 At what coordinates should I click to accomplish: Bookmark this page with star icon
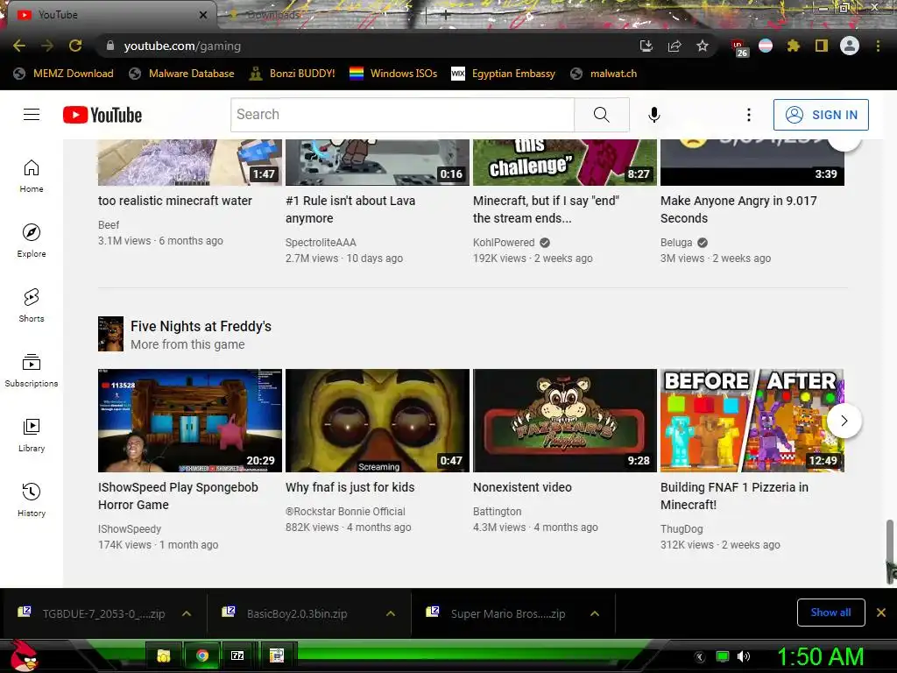703,46
